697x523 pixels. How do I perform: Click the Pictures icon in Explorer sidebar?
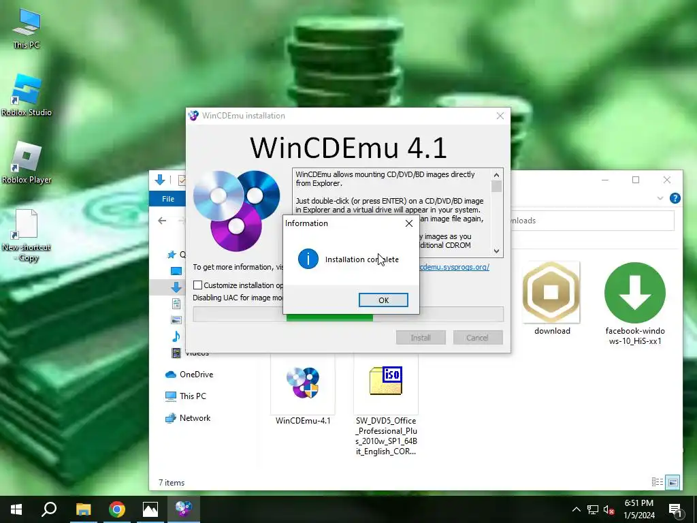coord(176,320)
